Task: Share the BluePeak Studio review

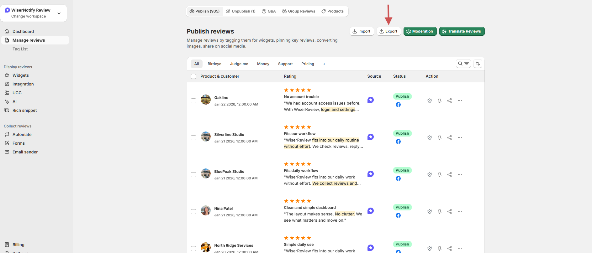Action: click(x=450, y=175)
